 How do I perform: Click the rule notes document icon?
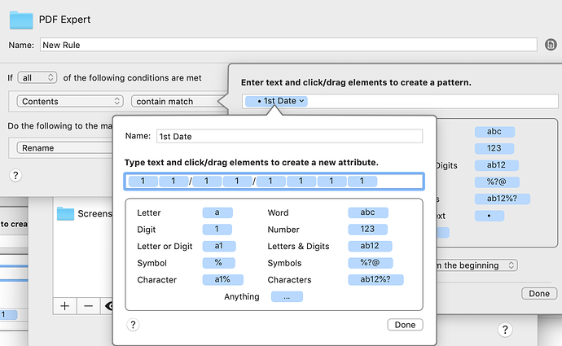(551, 45)
